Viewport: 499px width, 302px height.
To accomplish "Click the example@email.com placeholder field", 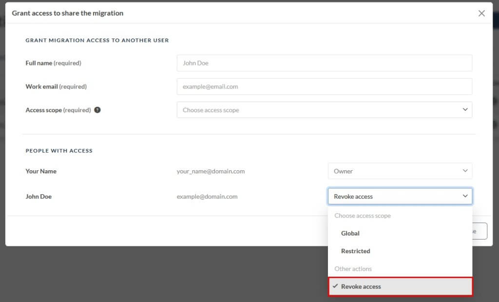I will click(324, 86).
